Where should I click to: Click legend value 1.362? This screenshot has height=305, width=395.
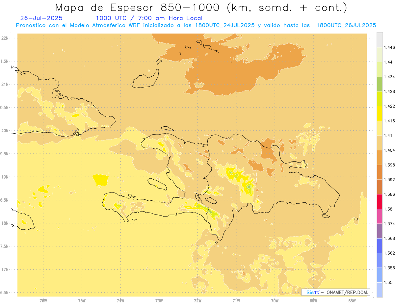390,253
